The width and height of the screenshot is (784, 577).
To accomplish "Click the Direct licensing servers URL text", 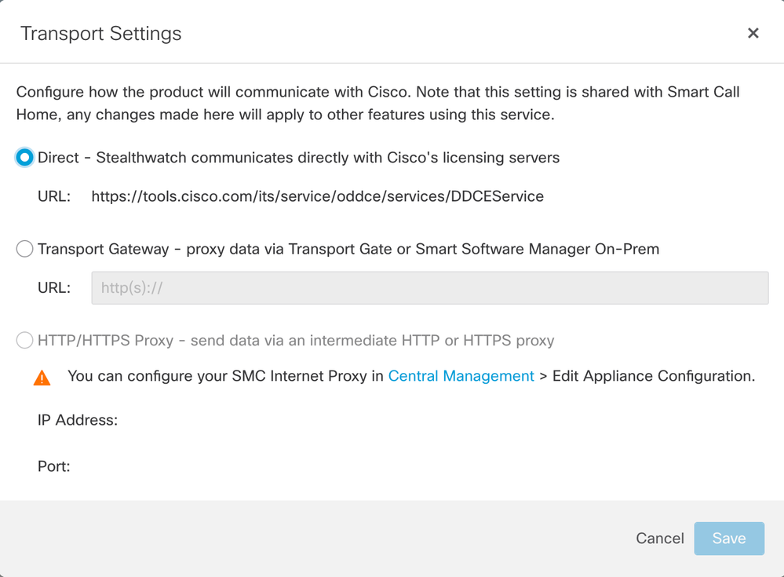I will 318,196.
